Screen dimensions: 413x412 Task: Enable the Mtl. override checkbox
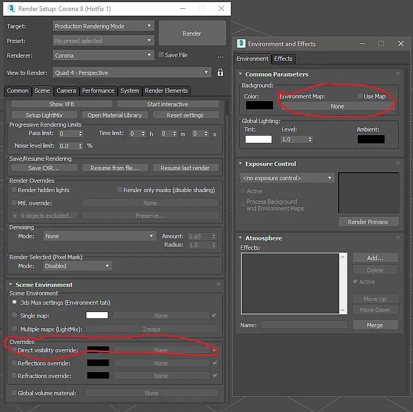coord(14,203)
